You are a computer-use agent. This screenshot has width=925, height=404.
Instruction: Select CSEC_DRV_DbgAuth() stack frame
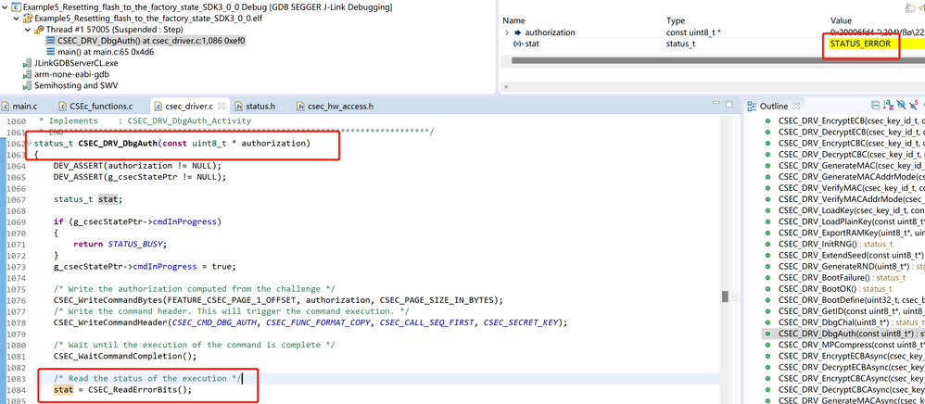pyautogui.click(x=146, y=41)
